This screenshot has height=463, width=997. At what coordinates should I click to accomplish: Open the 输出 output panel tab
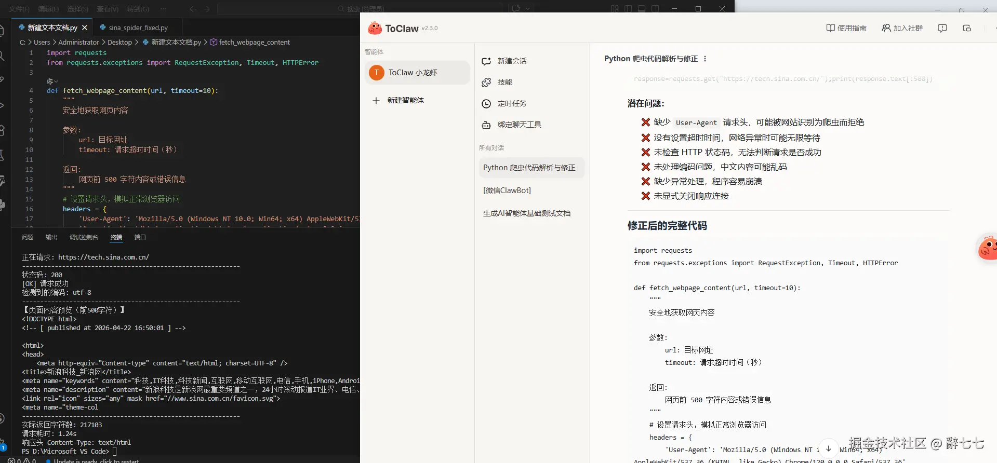[x=51, y=237]
